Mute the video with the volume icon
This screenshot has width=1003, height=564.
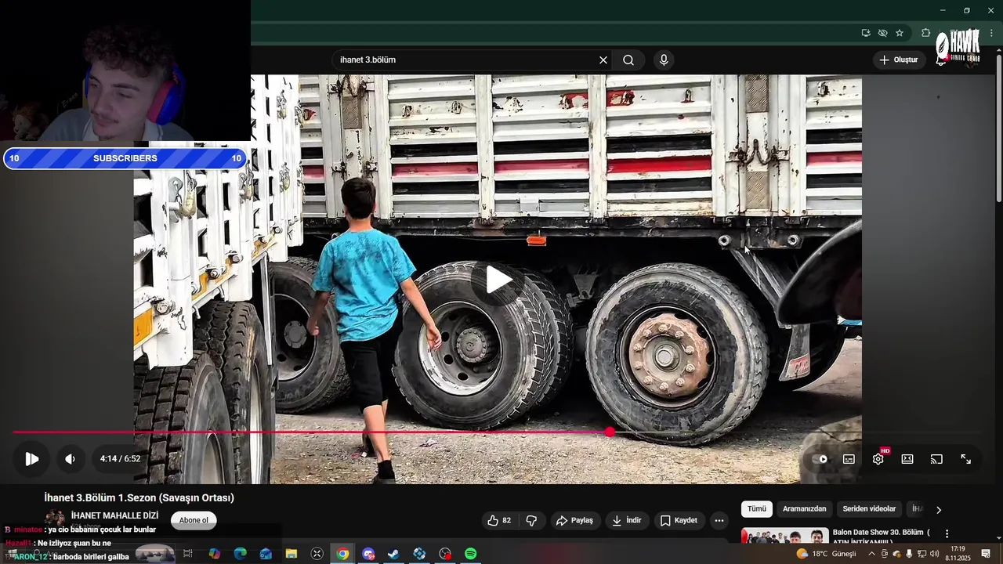[70, 459]
